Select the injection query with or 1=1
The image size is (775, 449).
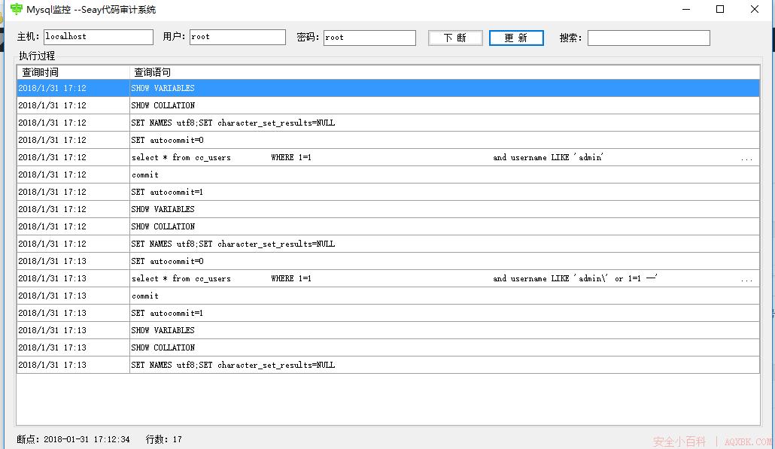(x=388, y=278)
